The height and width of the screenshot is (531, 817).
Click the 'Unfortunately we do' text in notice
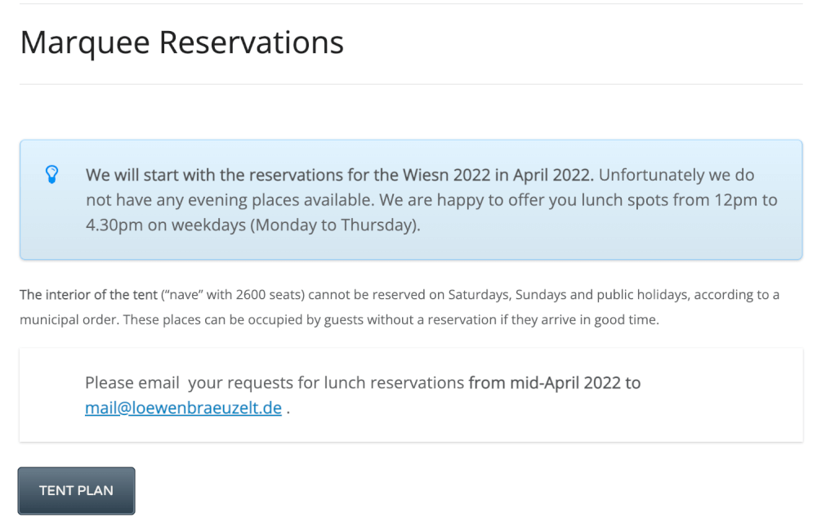pos(676,175)
